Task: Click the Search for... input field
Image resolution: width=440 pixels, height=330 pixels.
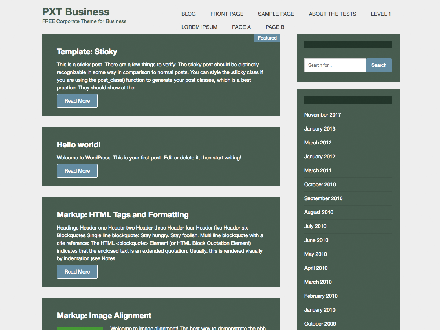Action: point(335,65)
